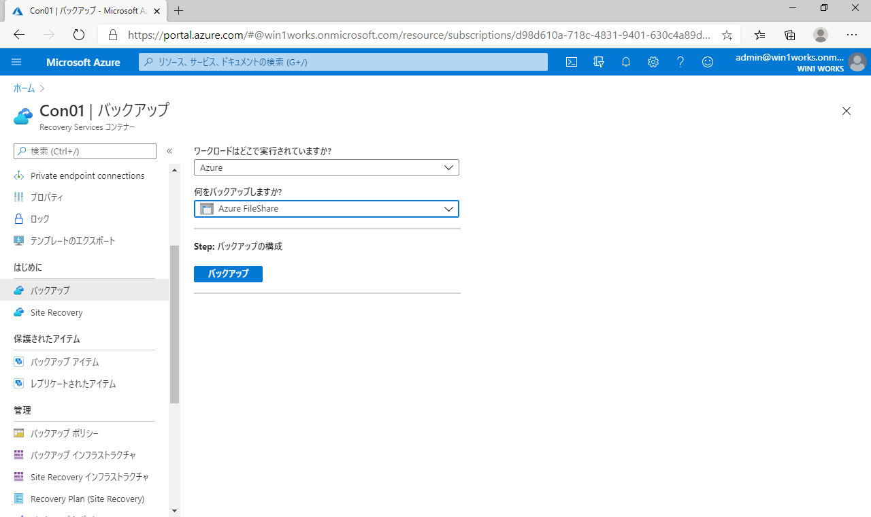Collapse the left navigation menu
The height and width of the screenshot is (517, 871).
pyautogui.click(x=169, y=151)
